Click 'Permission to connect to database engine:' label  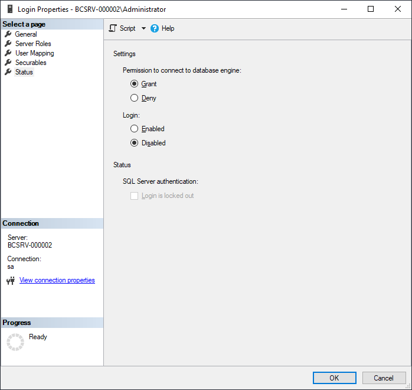182,70
